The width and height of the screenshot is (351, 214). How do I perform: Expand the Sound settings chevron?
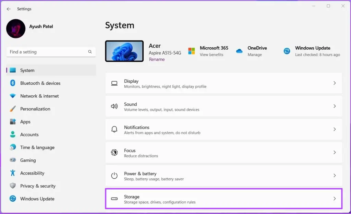click(x=335, y=106)
